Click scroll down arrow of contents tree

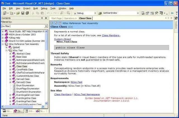(46, 103)
